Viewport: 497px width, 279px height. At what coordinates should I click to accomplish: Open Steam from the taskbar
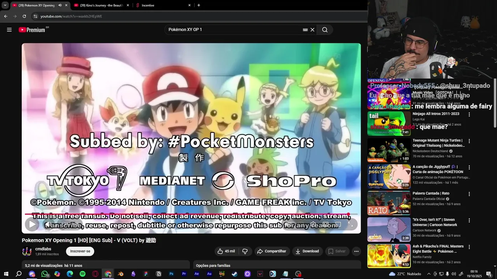tap(235, 274)
